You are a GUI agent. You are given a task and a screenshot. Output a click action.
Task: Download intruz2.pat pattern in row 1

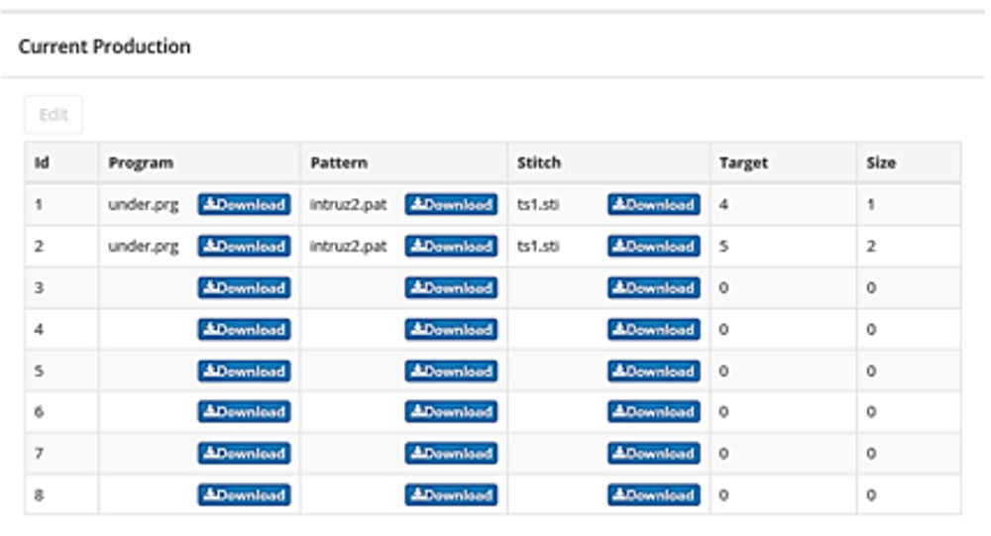(451, 205)
